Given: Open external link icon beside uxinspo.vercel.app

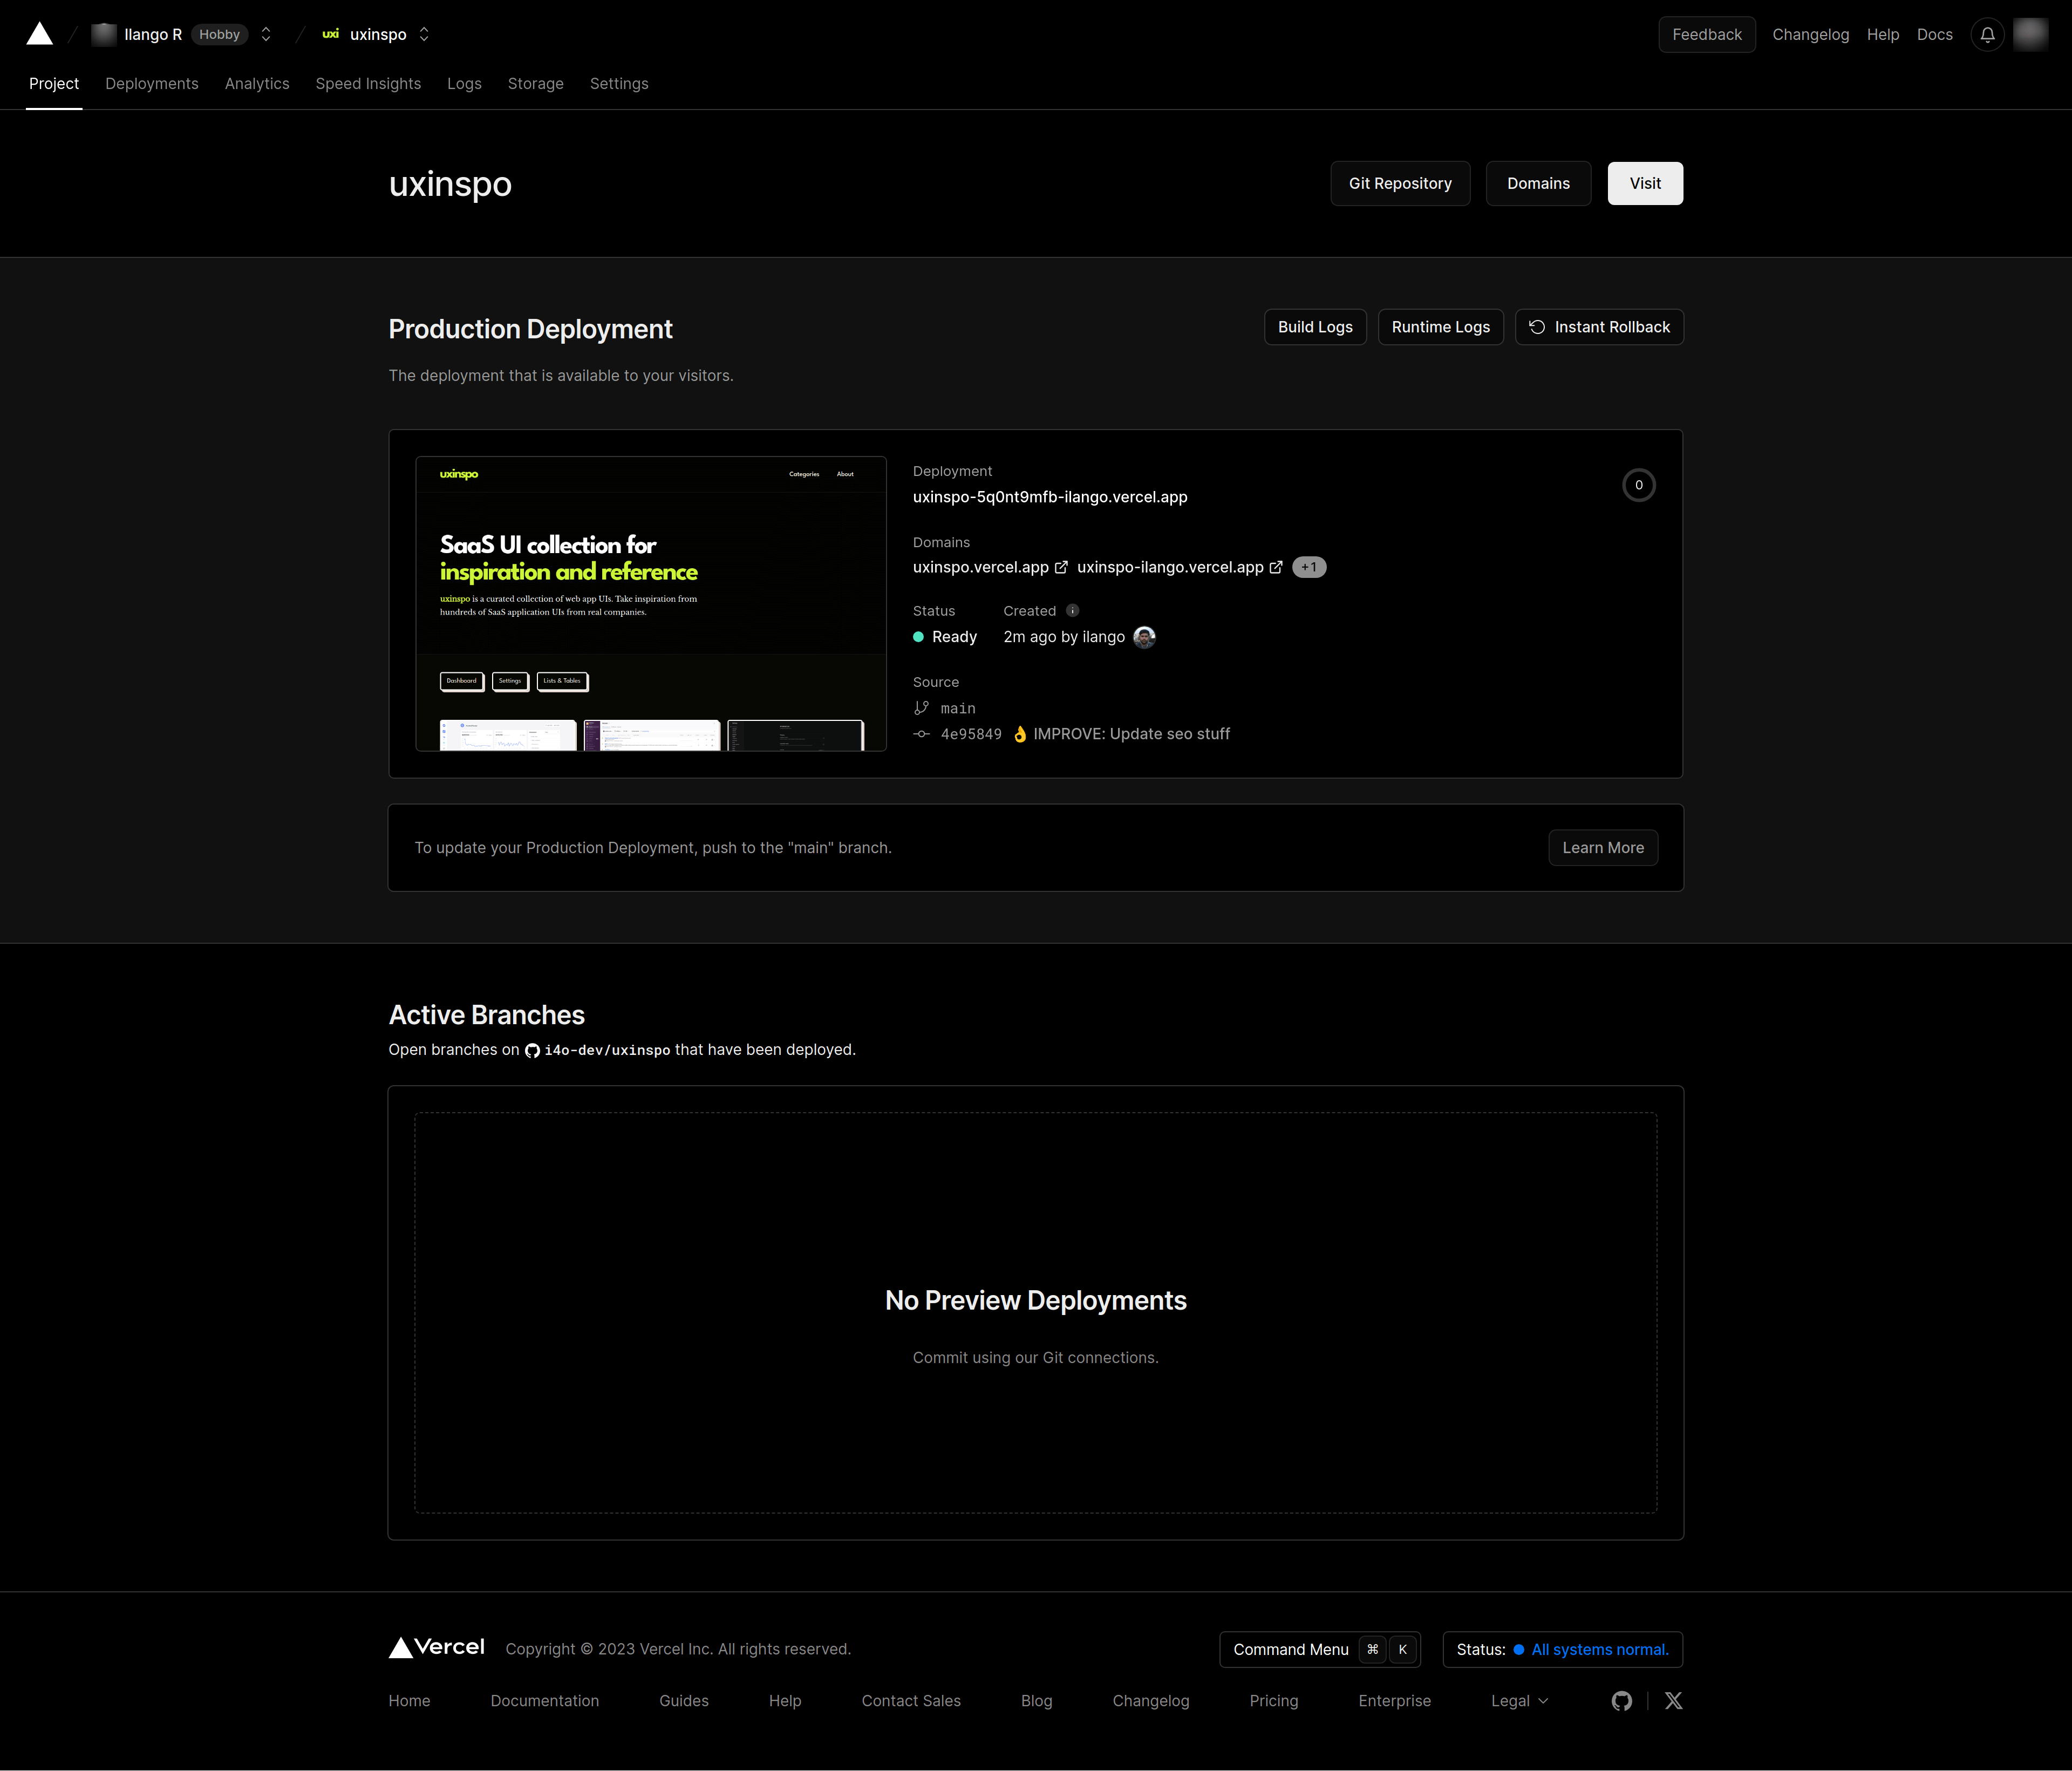Looking at the screenshot, I should [1061, 567].
